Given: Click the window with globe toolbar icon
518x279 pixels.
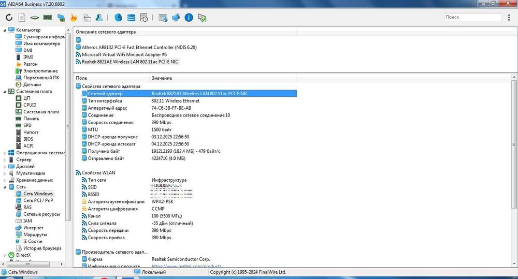Looking at the screenshot, I should pos(163,18).
